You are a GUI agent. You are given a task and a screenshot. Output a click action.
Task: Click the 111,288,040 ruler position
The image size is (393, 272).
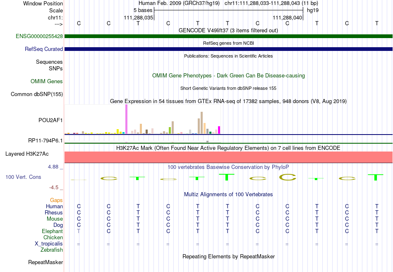287,17
